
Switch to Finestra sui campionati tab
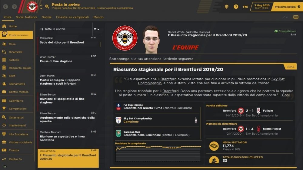72,17
